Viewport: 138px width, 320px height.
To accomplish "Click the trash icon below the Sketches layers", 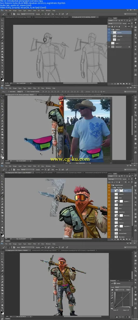I will tap(129, 84).
